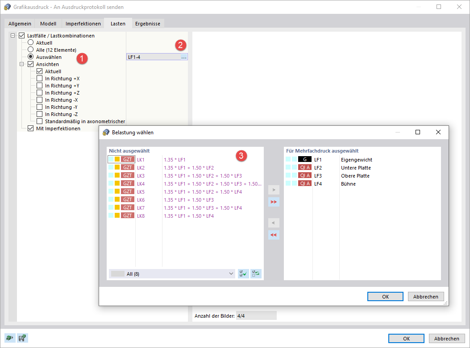Screen dimensions: 470x348
Task: Uncheck Aktuell under Ansichten
Action: pos(40,71)
